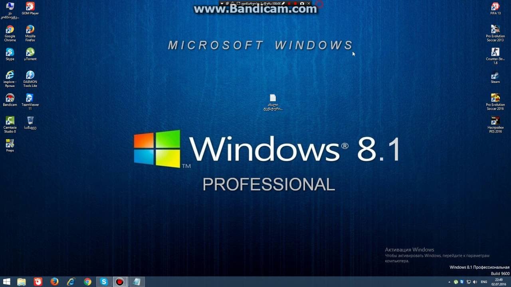Open the Google Chrome desktop shortcut

point(10,33)
